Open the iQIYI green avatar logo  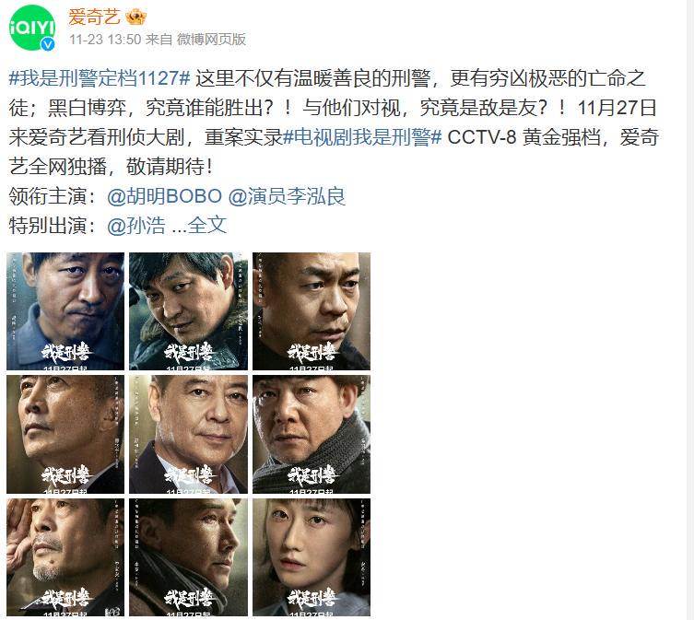click(32, 28)
